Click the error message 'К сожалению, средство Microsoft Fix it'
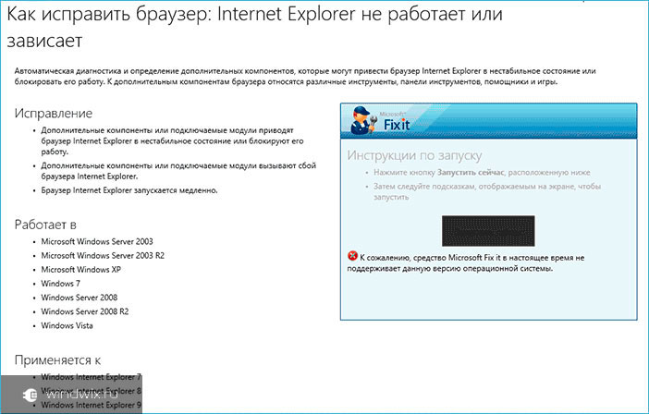Image resolution: width=649 pixels, height=414 pixels. 466,263
